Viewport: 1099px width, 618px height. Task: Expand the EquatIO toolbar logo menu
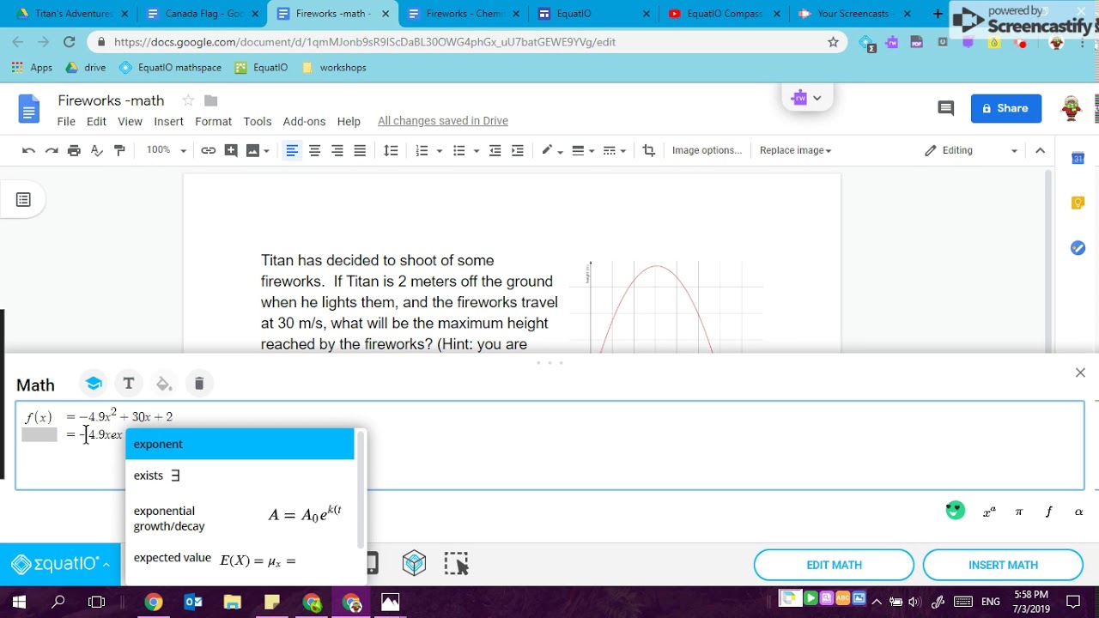click(60, 564)
